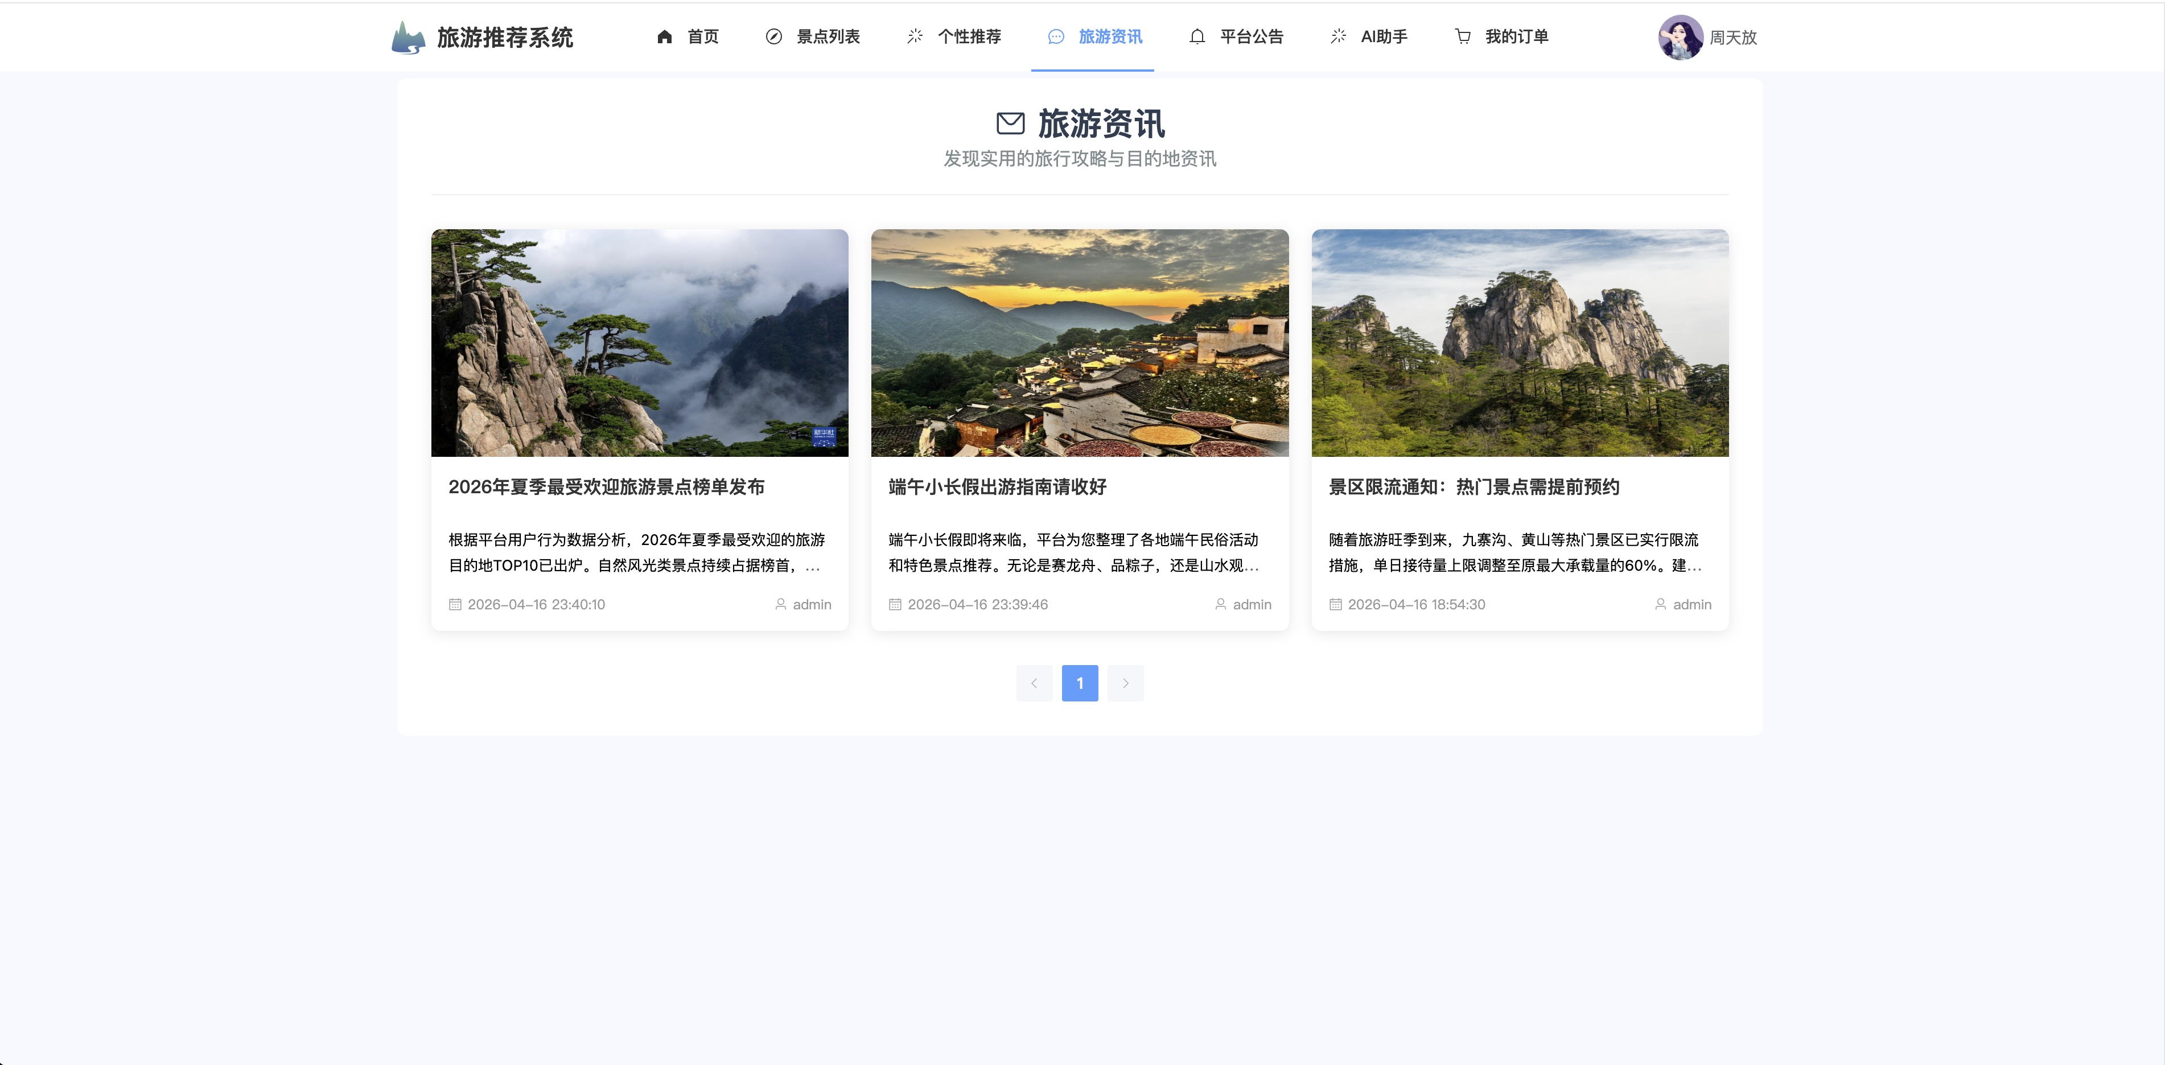
Task: Click the home icon in navigation
Action: pos(665,36)
